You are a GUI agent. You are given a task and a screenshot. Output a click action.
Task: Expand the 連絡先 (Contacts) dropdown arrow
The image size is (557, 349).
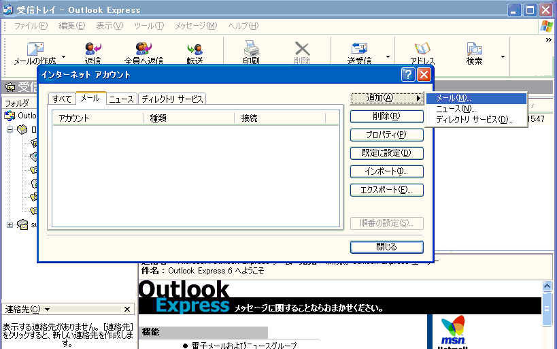click(48, 310)
